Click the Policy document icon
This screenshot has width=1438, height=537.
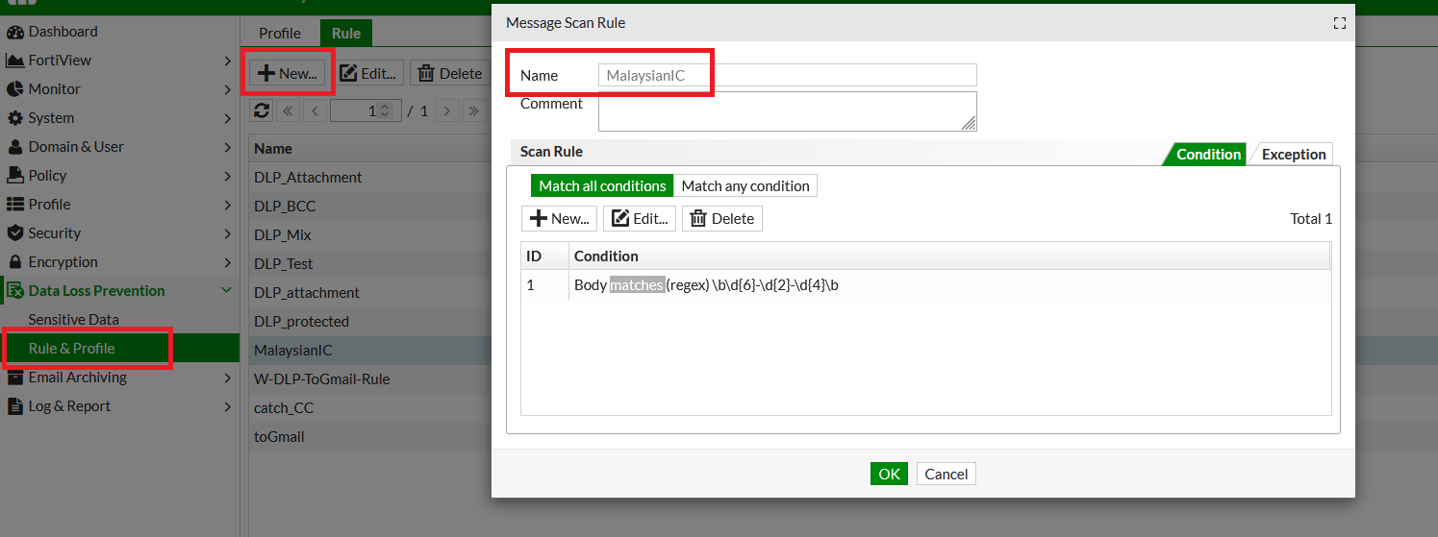[x=14, y=176]
